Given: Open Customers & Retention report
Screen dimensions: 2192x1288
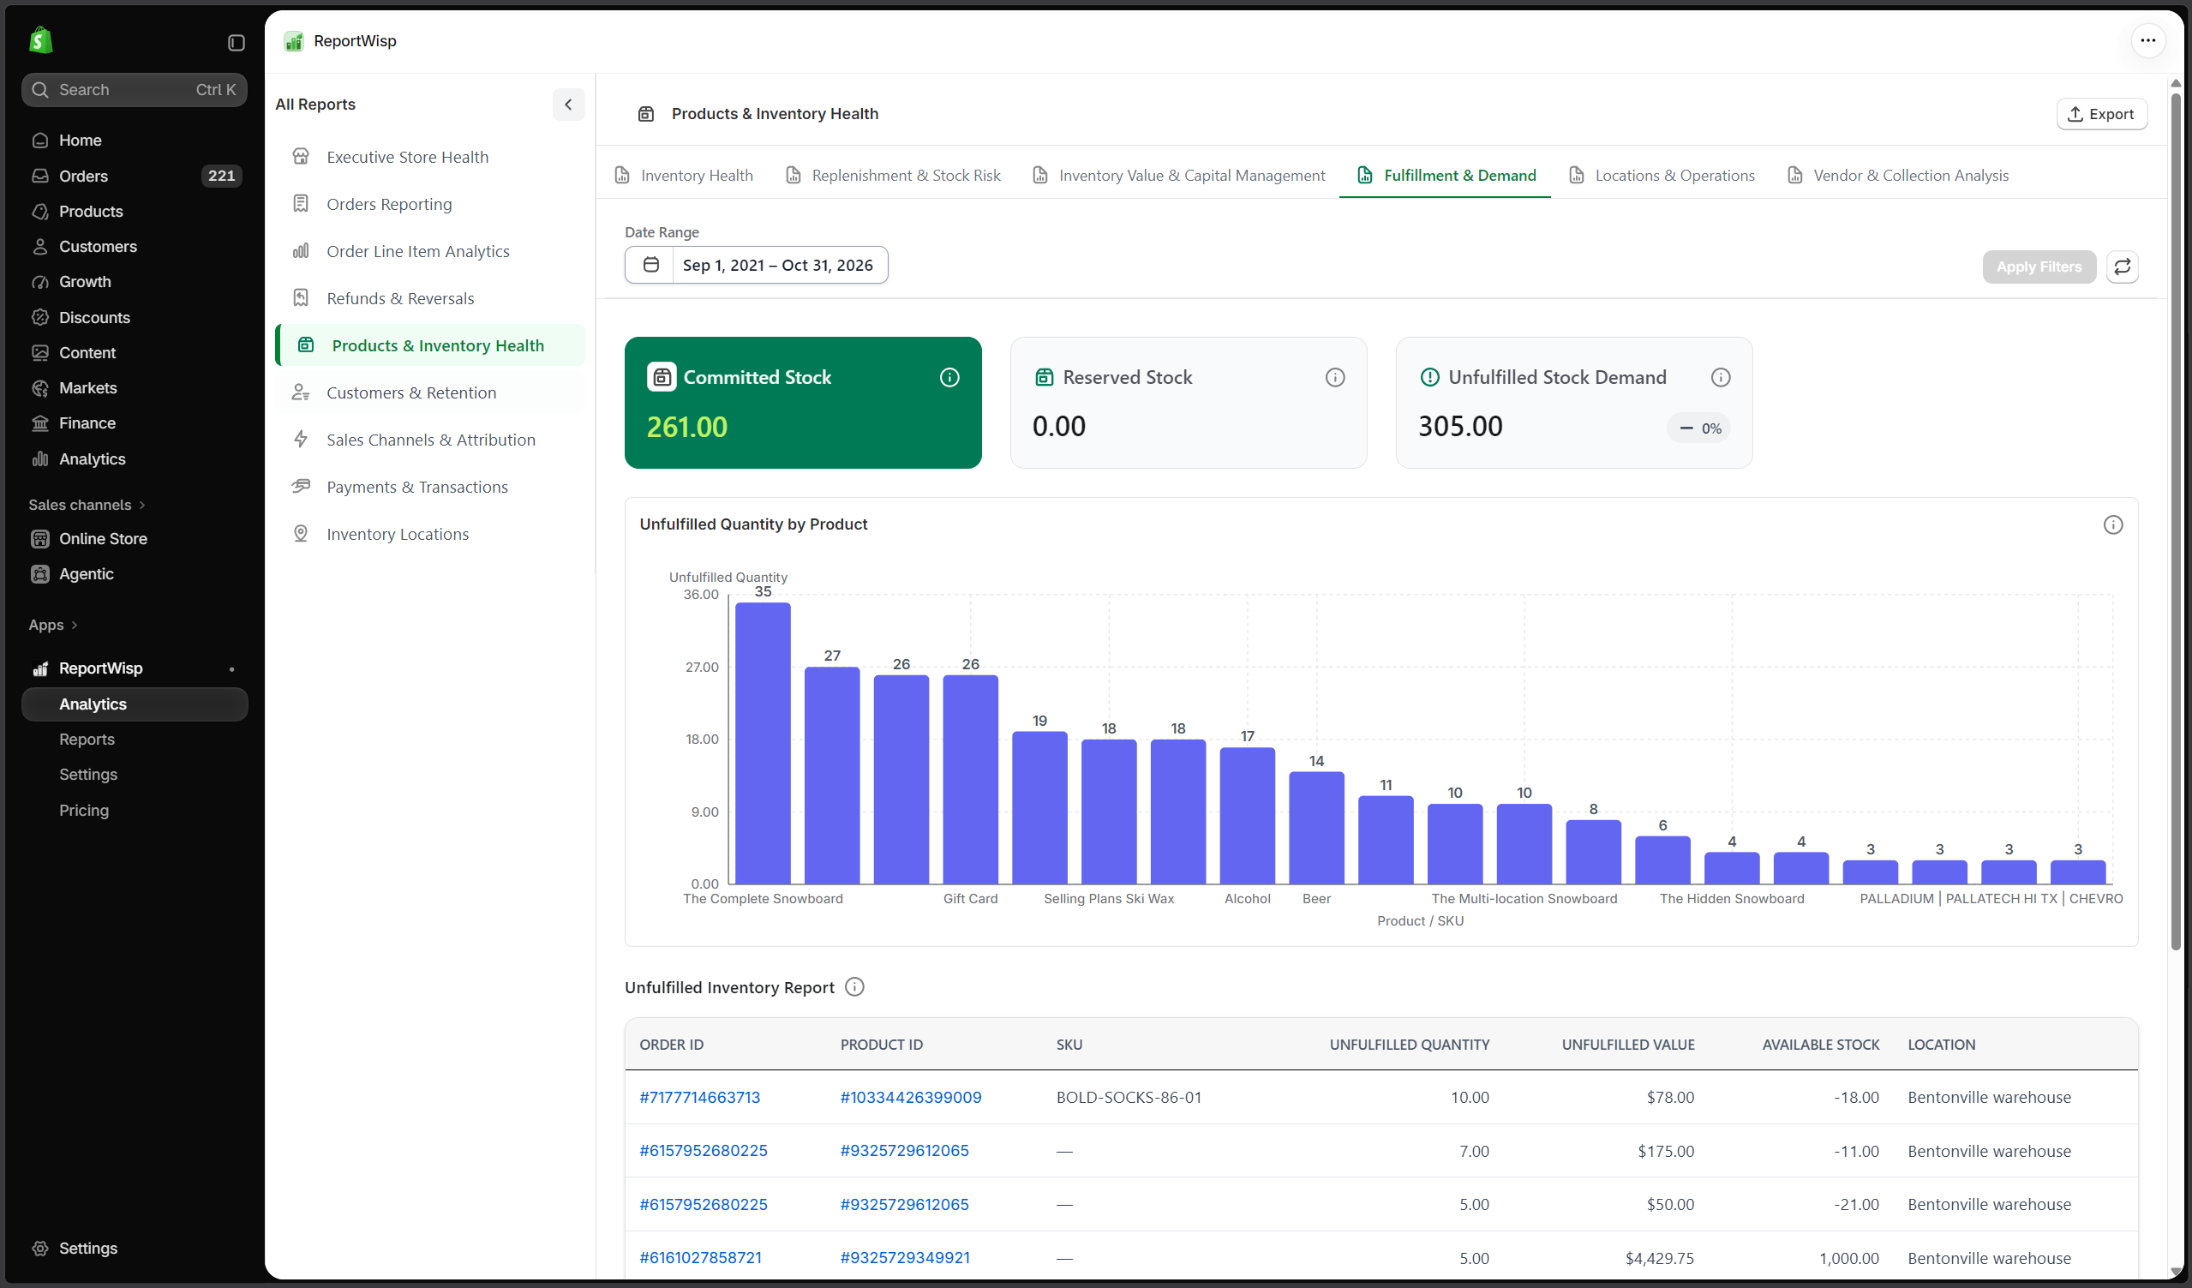Looking at the screenshot, I should click(429, 392).
